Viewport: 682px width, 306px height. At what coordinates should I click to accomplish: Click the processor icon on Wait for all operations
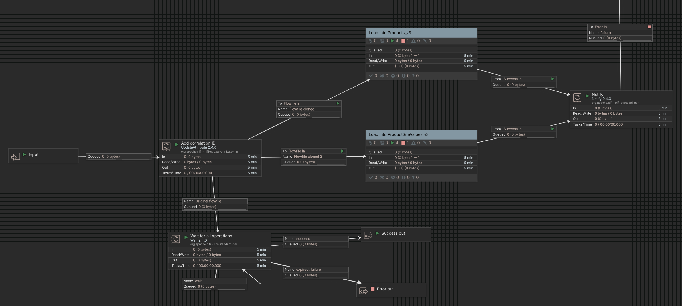[176, 239]
